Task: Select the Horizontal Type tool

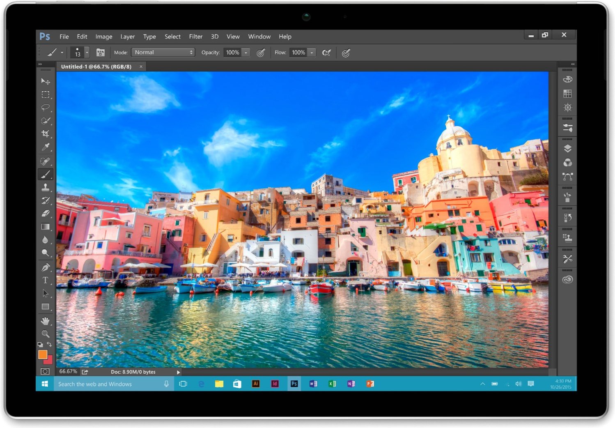Action: pyautogui.click(x=46, y=280)
